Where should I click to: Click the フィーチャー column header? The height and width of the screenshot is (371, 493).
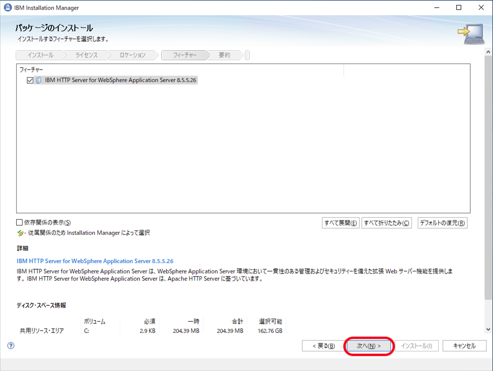[x=31, y=70]
